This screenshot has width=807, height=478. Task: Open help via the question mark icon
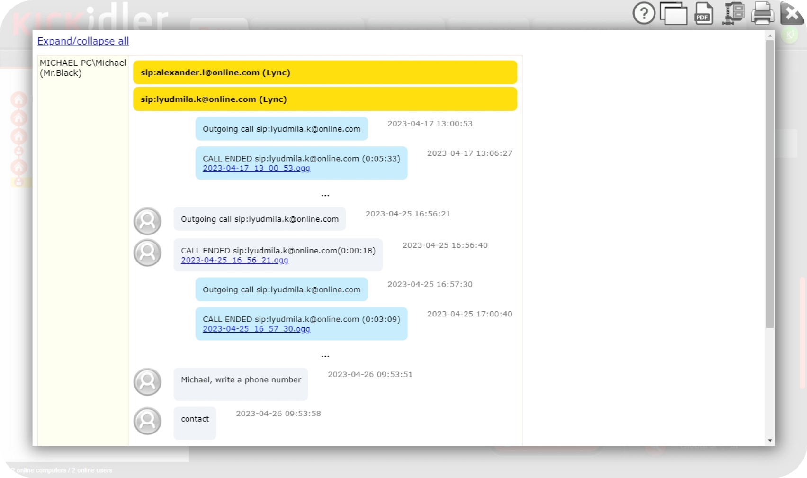644,14
